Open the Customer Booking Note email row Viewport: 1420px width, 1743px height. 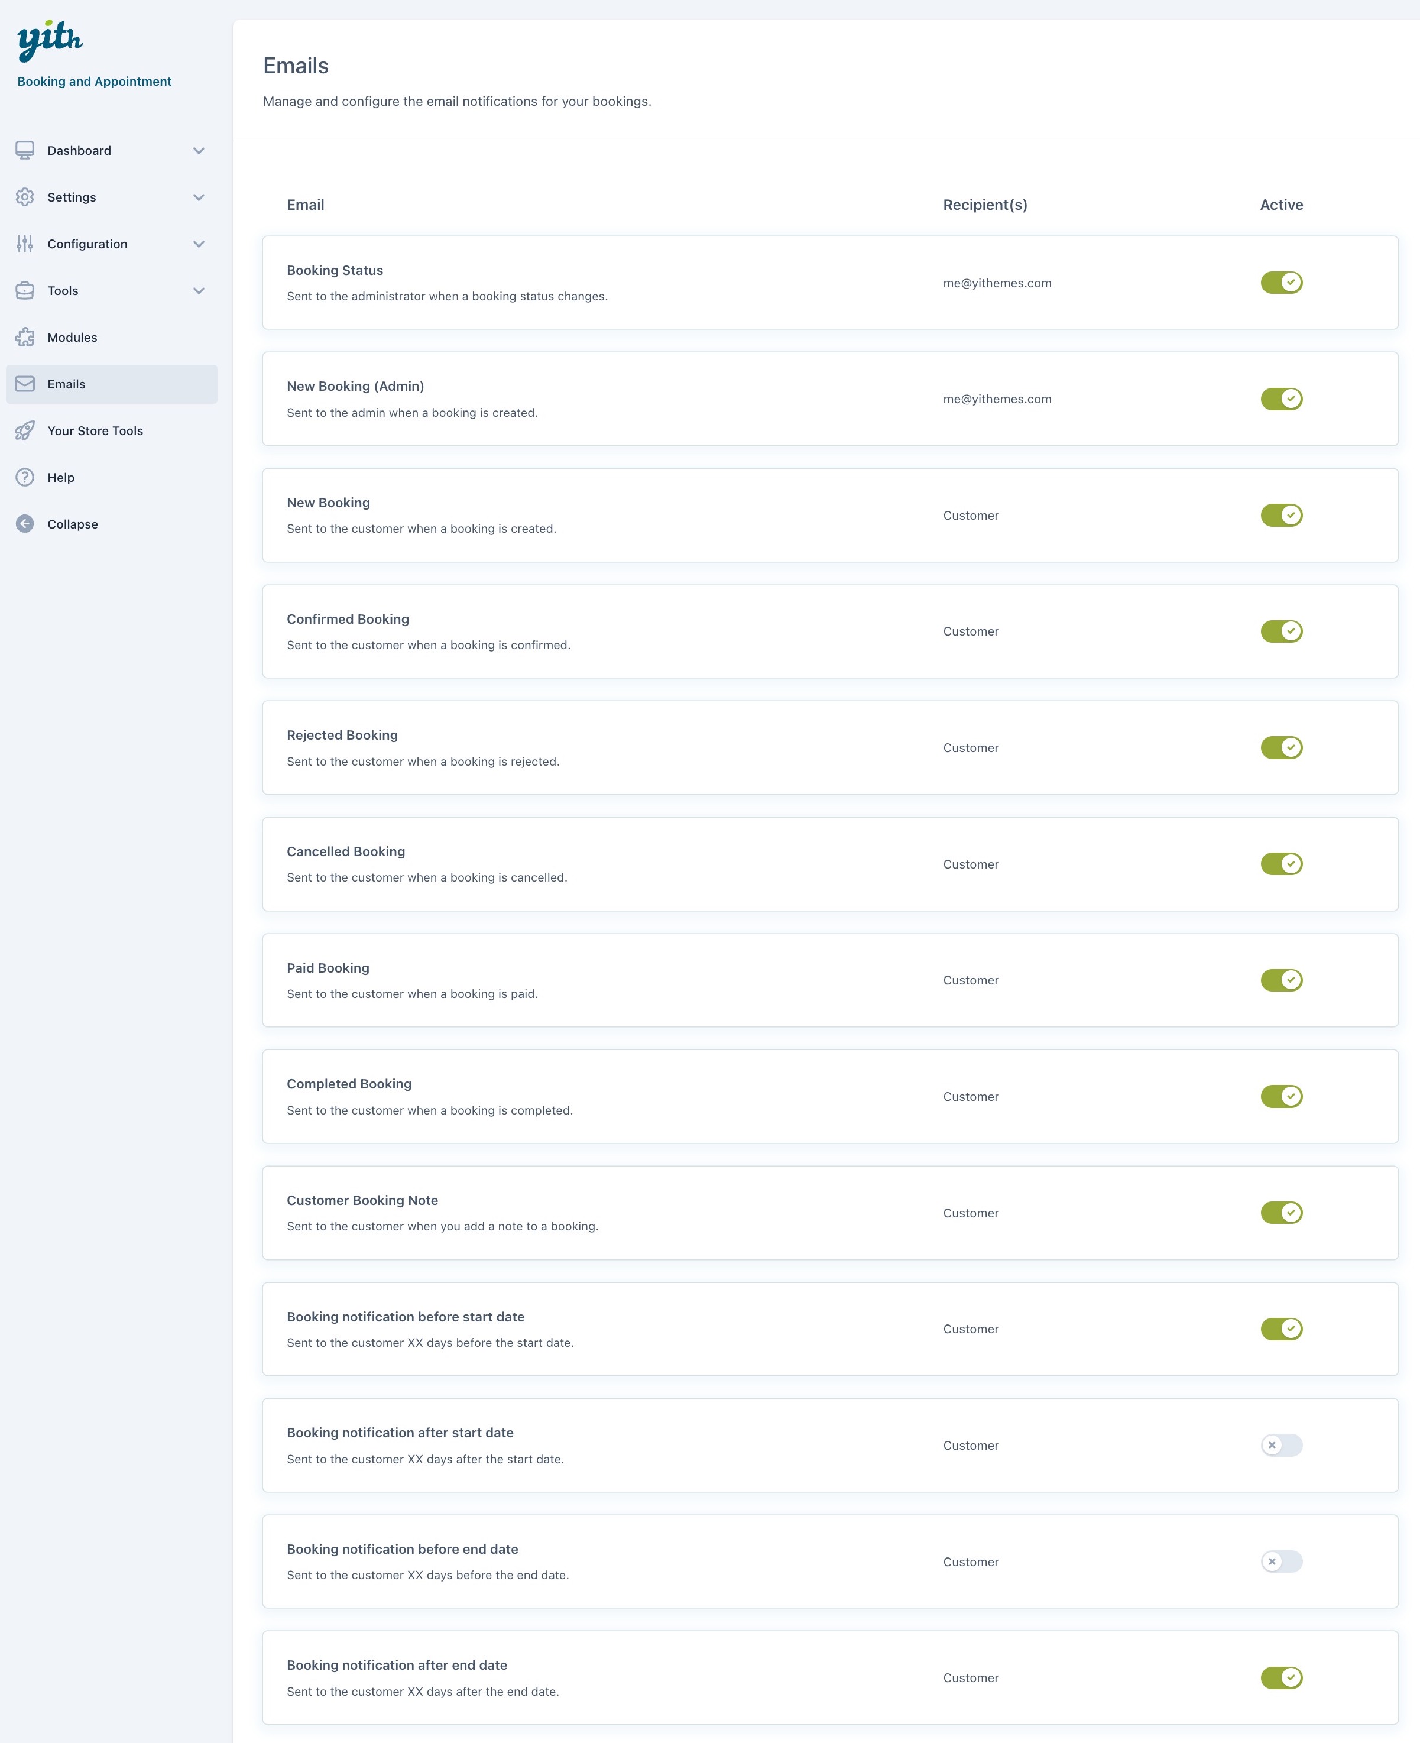coord(362,1200)
